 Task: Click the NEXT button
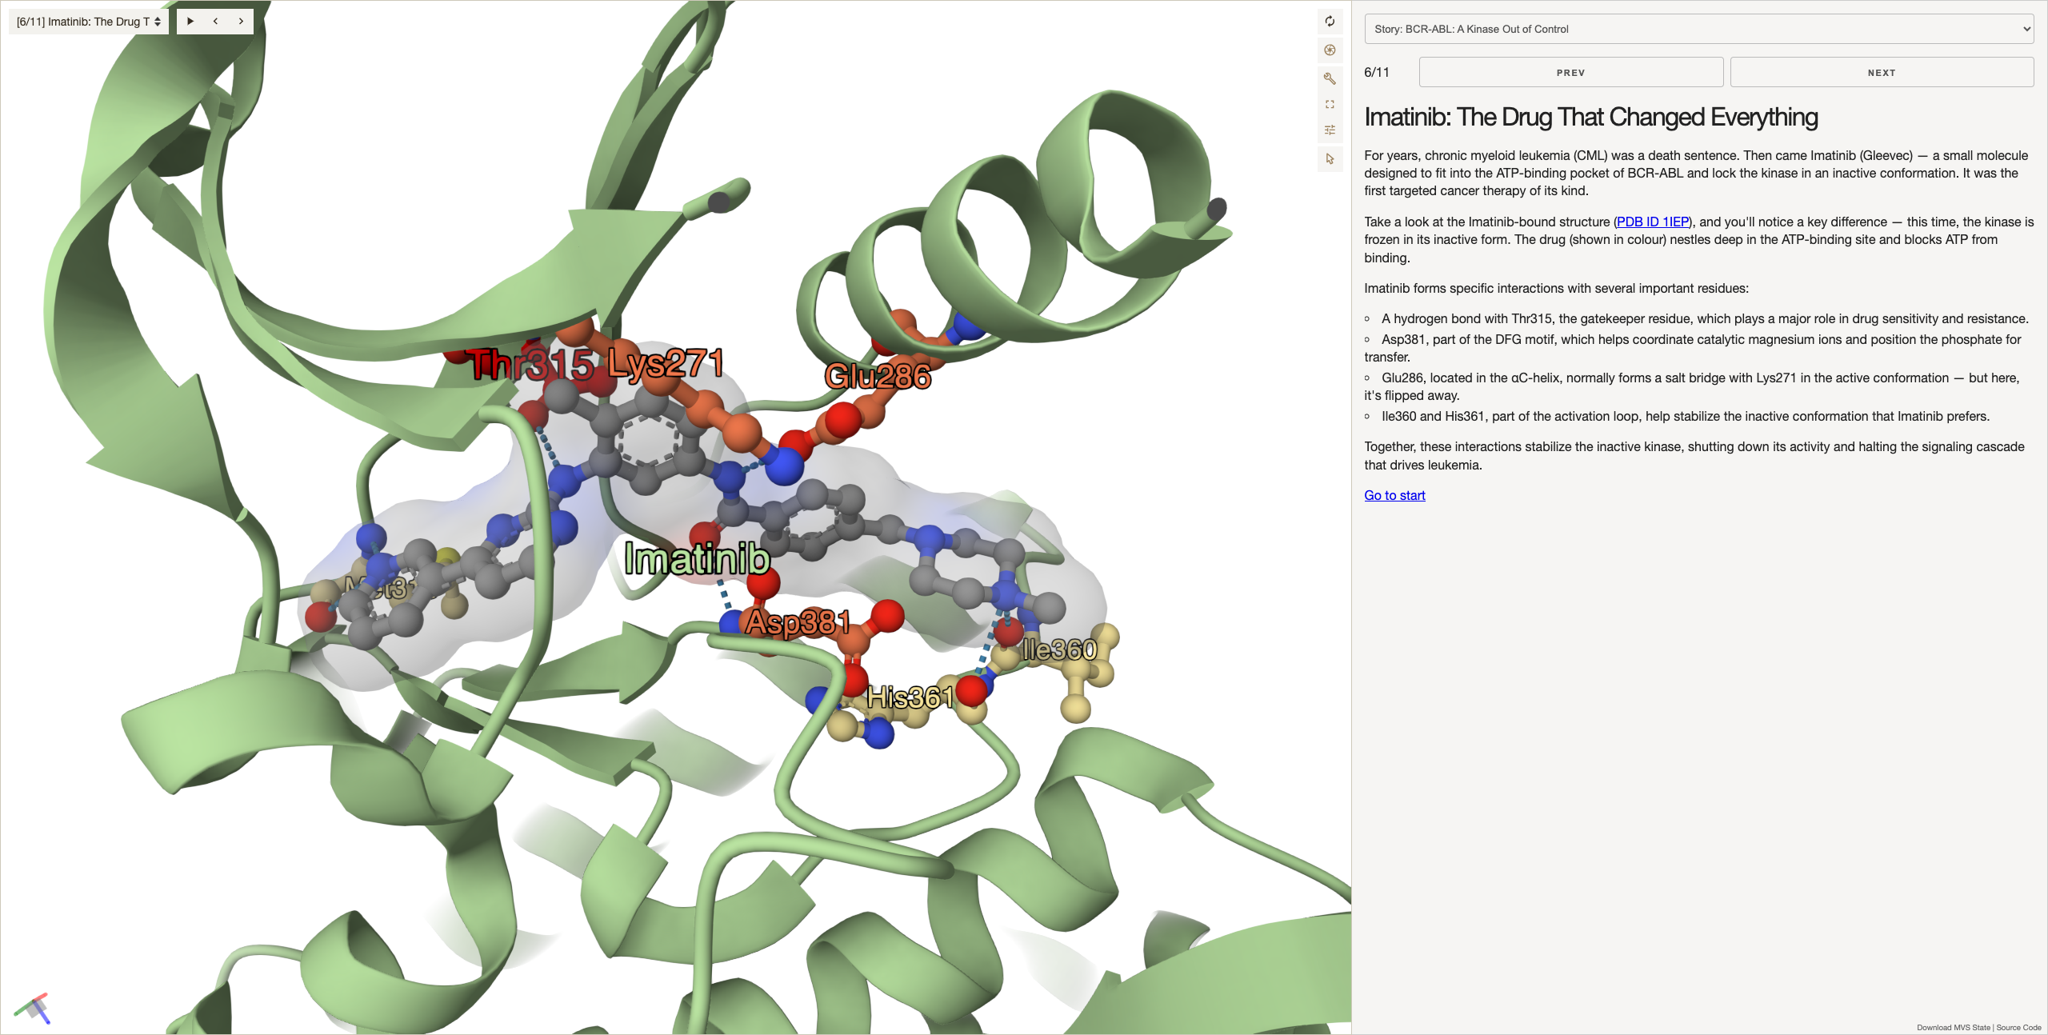click(x=1882, y=72)
